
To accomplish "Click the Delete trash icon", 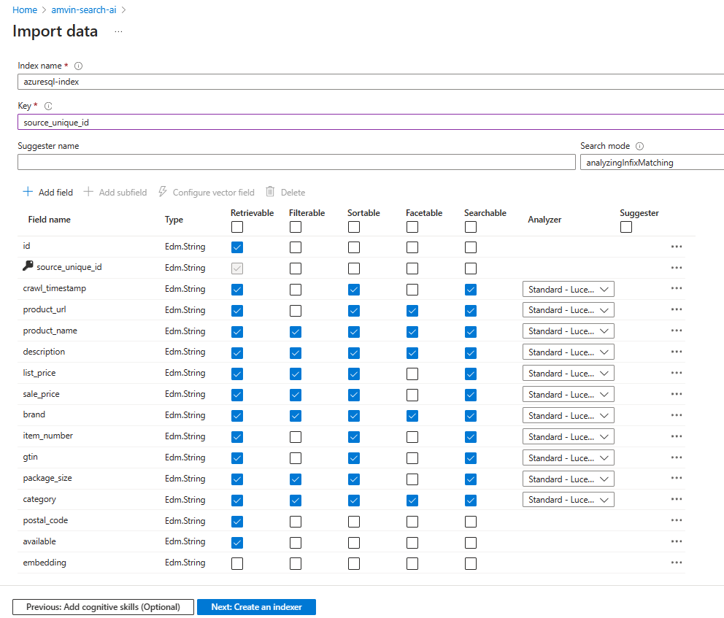I will tap(270, 192).
